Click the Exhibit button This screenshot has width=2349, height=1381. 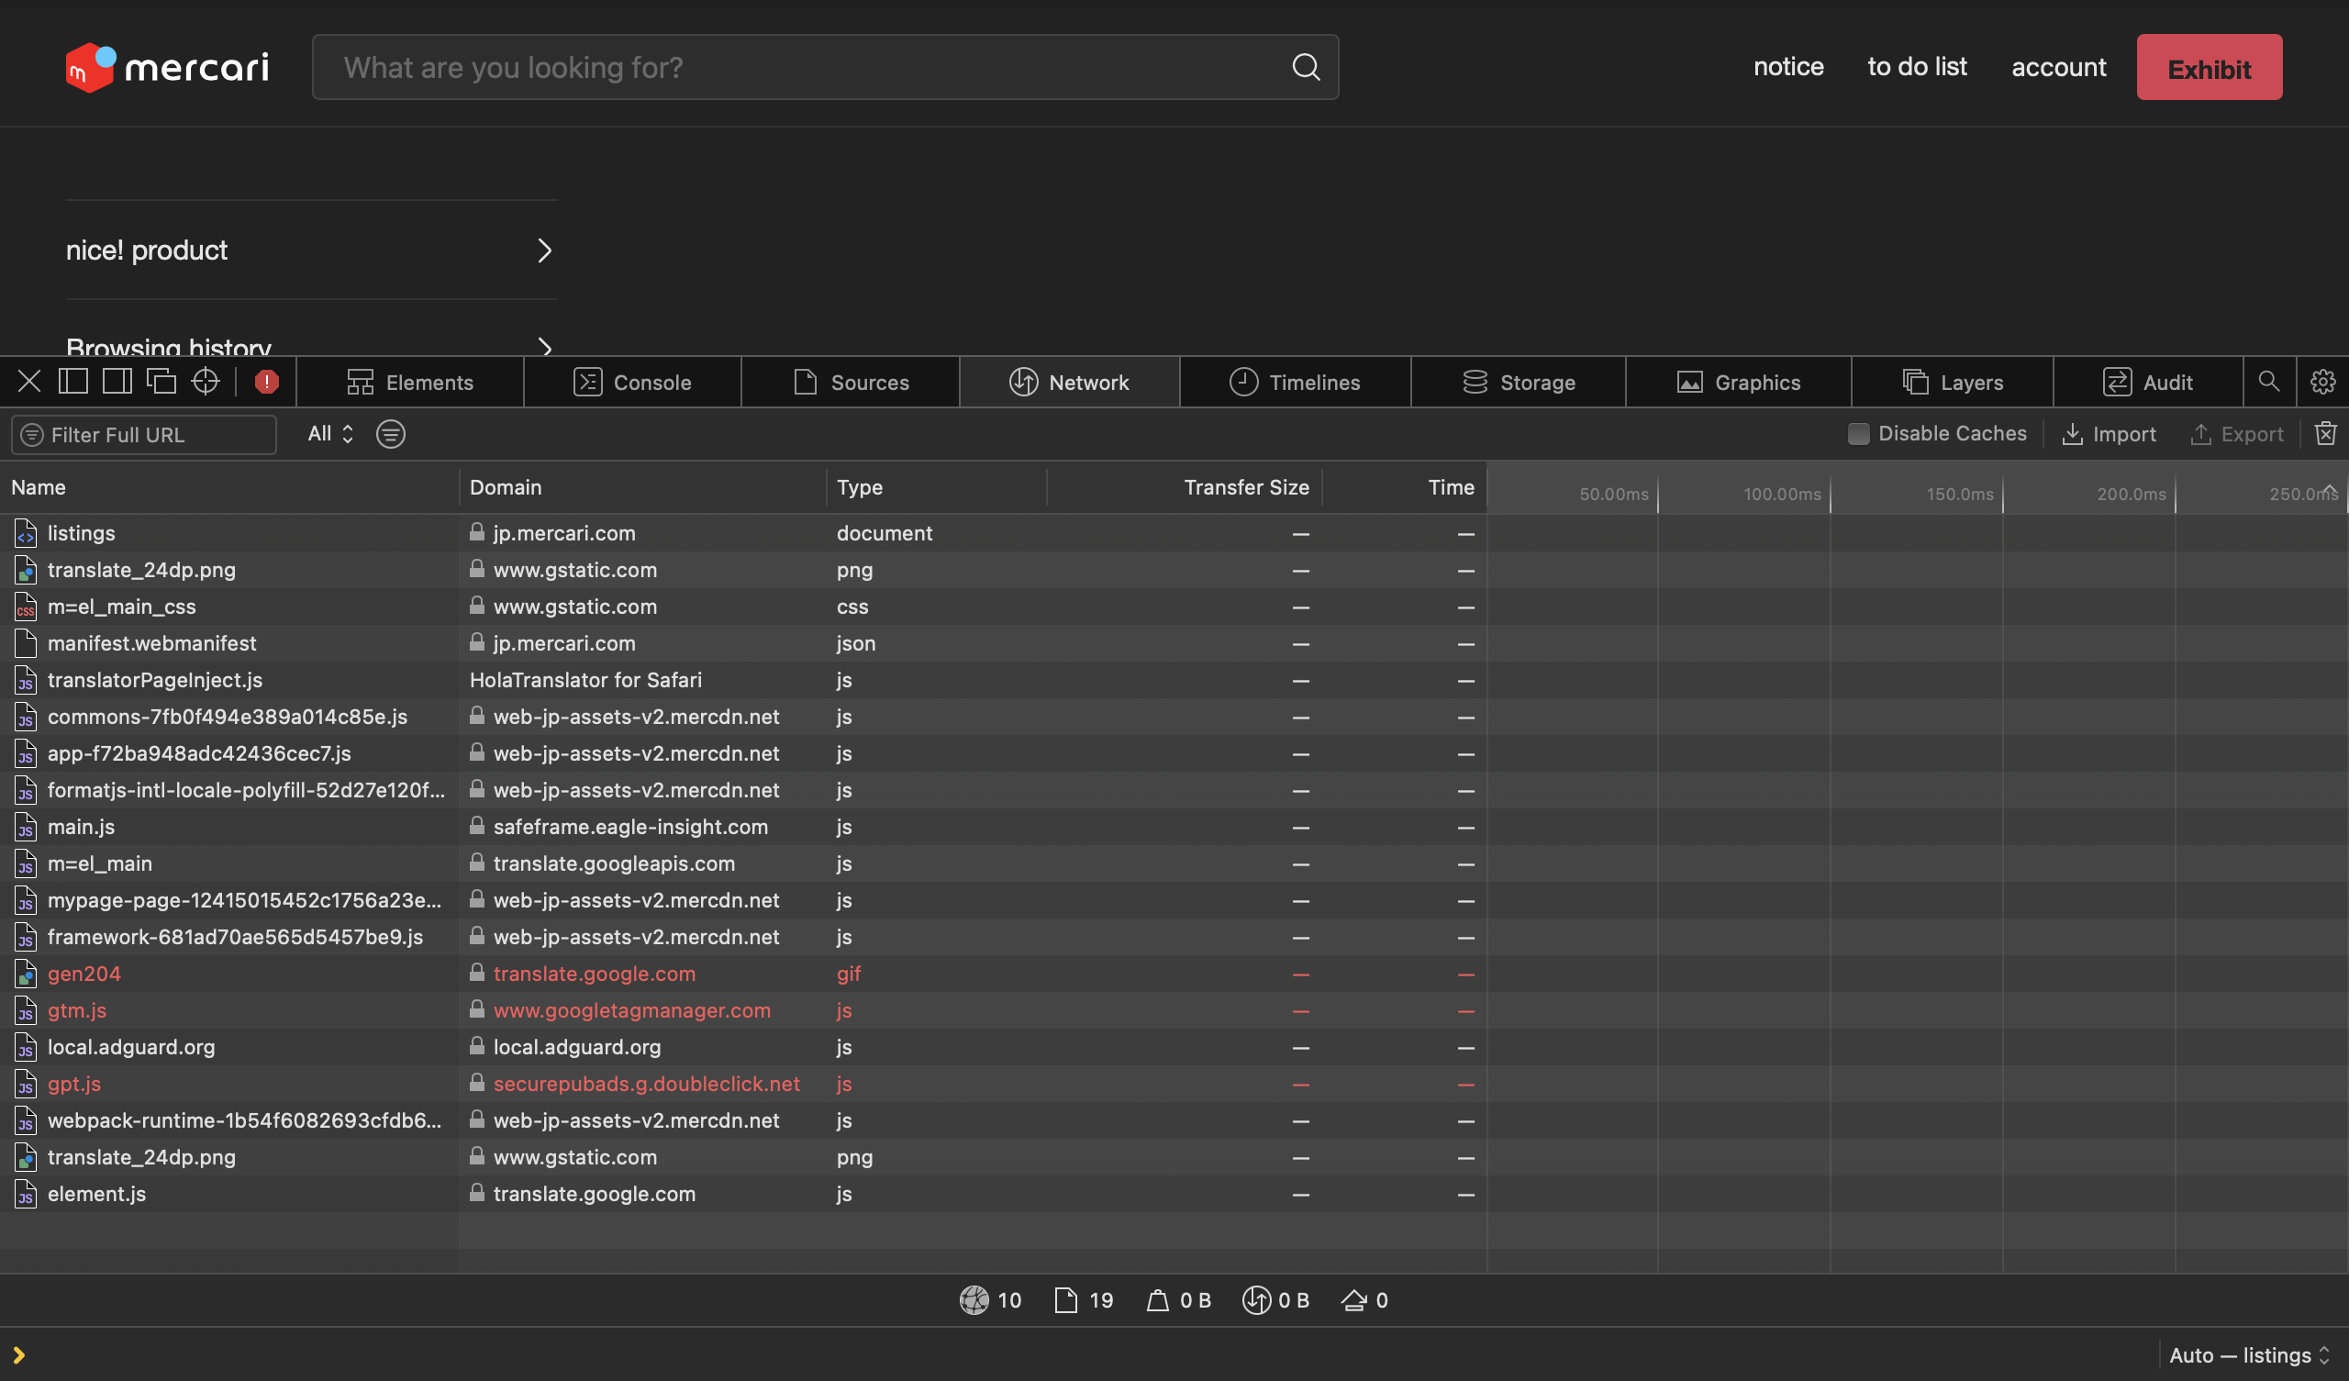click(x=2210, y=66)
